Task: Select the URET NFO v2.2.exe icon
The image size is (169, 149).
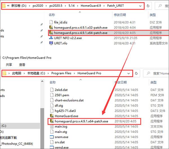Action: pyautogui.click(x=51, y=38)
